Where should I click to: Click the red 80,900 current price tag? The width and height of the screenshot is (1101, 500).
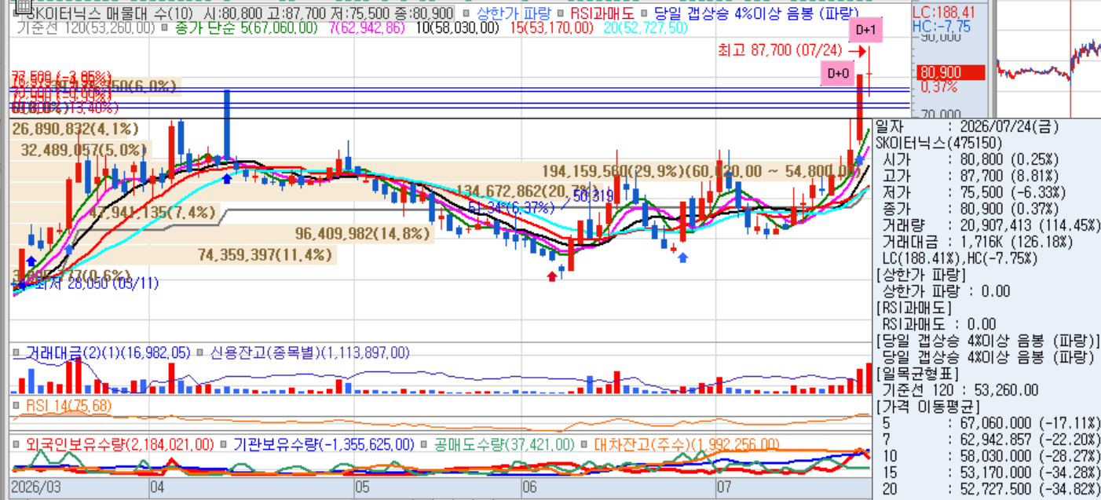coord(950,73)
